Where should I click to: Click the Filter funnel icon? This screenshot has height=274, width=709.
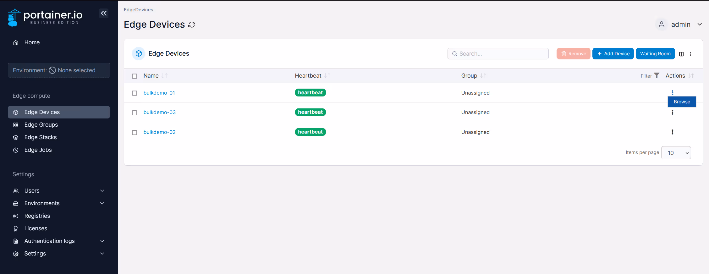click(657, 75)
